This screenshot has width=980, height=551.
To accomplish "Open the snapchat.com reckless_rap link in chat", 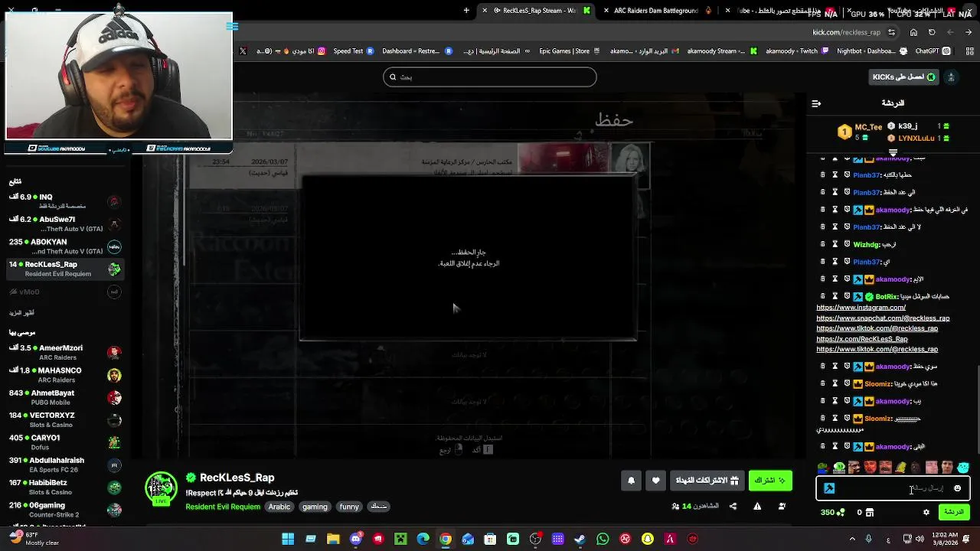I will coord(883,318).
